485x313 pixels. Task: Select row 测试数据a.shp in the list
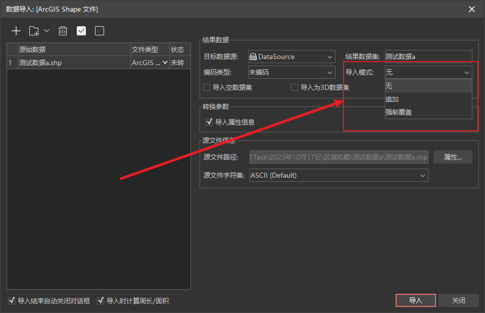[99, 63]
